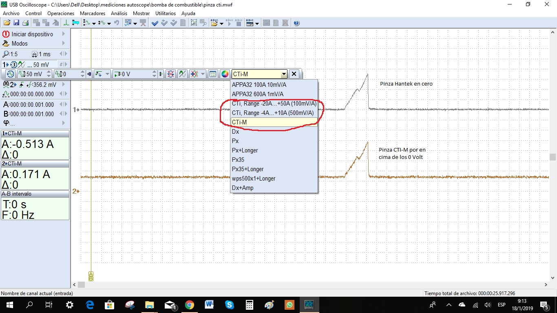The image size is (557, 313).
Task: Click the blue checkmark toolbar icon
Action: 155,23
